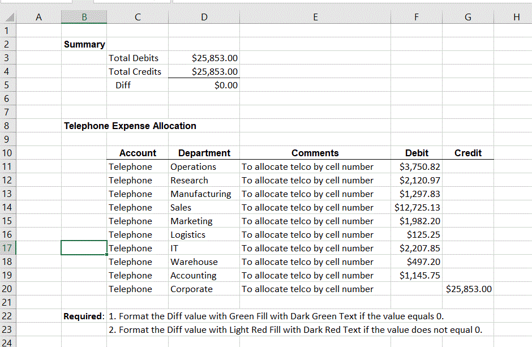Click the Account column header cell
The height and width of the screenshot is (347, 532).
coord(138,153)
